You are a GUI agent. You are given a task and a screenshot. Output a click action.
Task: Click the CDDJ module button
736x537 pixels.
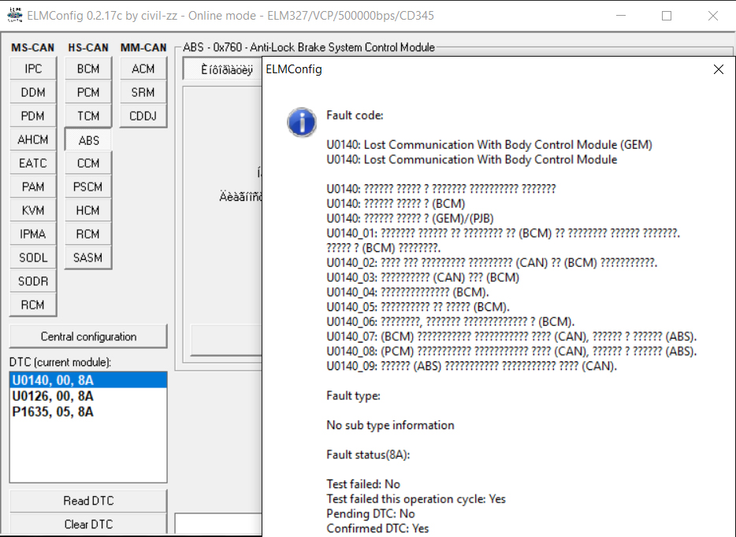(143, 116)
